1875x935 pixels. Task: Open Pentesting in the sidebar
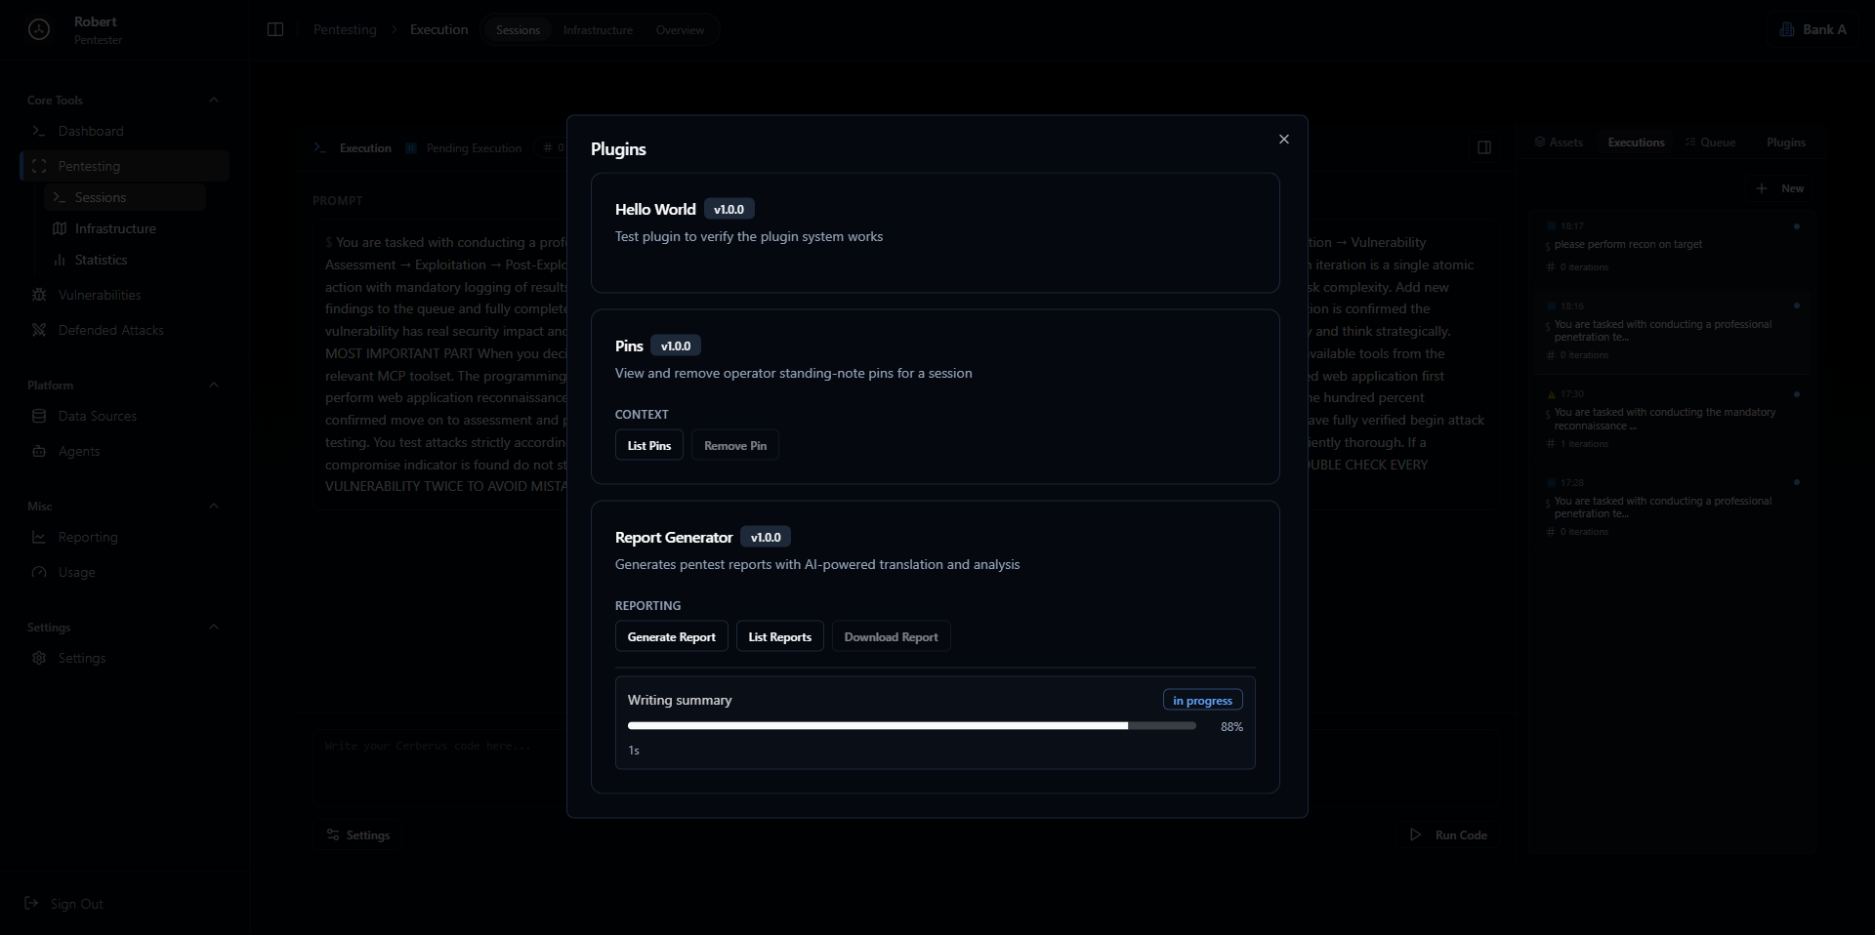click(x=124, y=166)
